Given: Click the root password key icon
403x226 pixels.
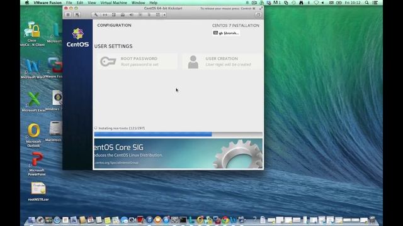Looking at the screenshot, I should pos(108,62).
